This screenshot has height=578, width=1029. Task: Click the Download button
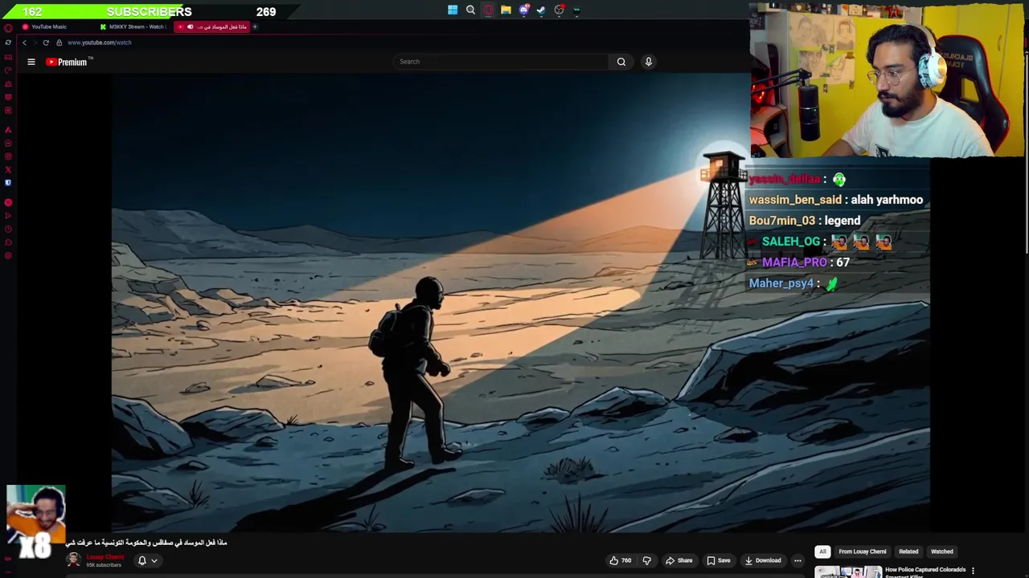pos(763,560)
